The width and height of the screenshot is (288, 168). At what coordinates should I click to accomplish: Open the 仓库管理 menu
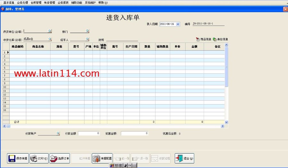36,3
